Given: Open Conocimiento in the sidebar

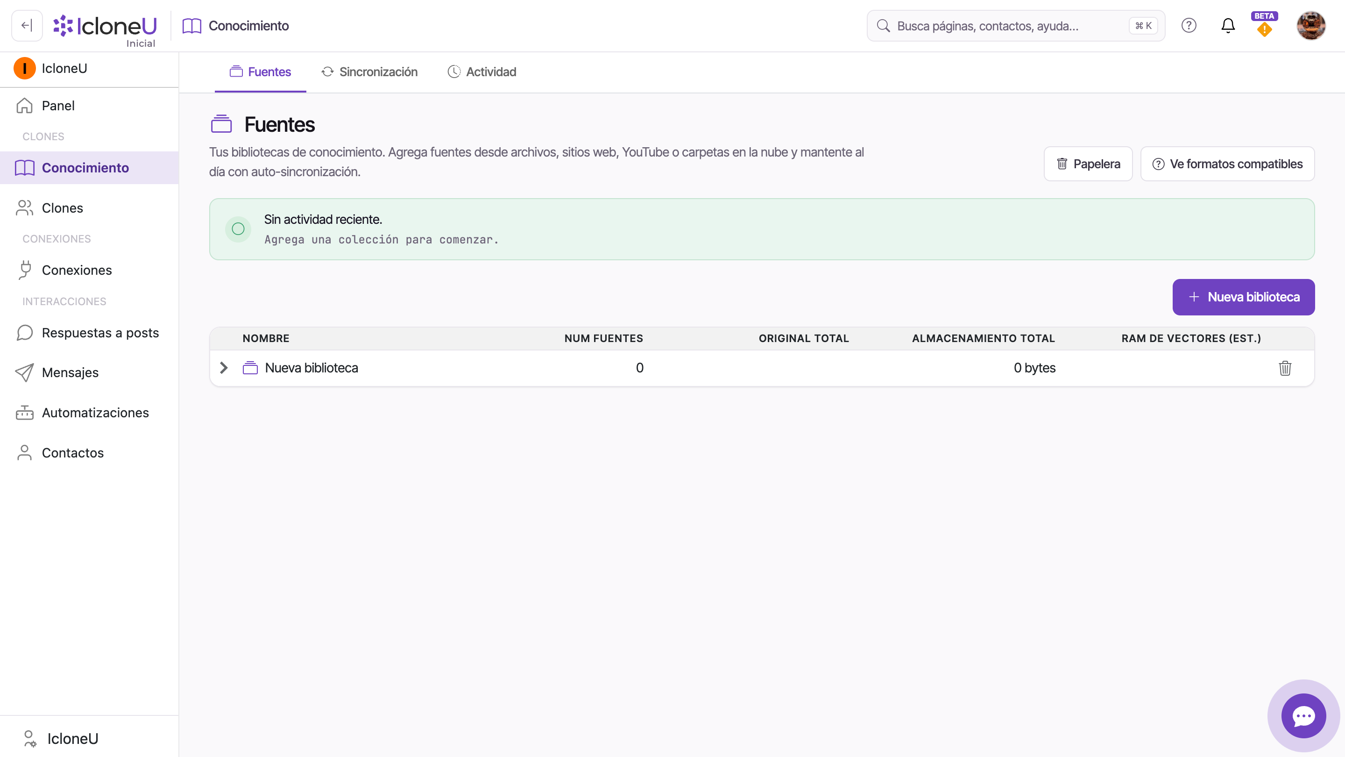Looking at the screenshot, I should click(x=89, y=168).
